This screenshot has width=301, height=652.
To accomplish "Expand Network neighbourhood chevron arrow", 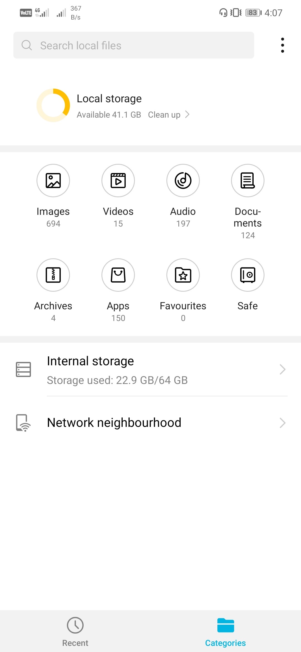I will pos(283,423).
